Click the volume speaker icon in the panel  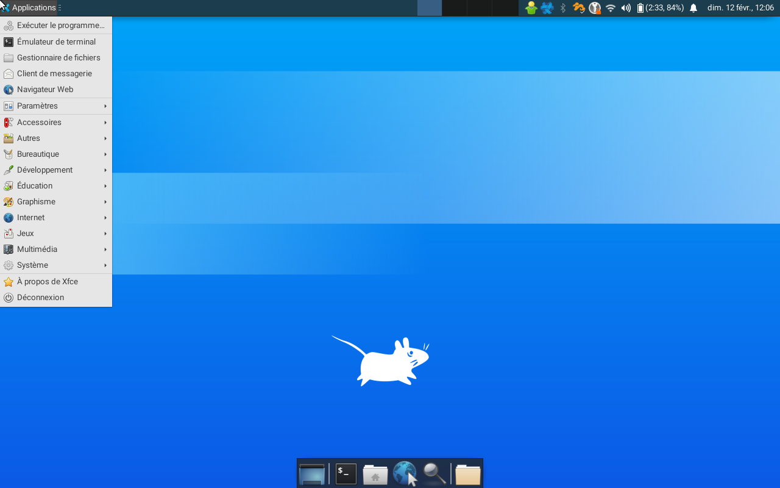(626, 8)
